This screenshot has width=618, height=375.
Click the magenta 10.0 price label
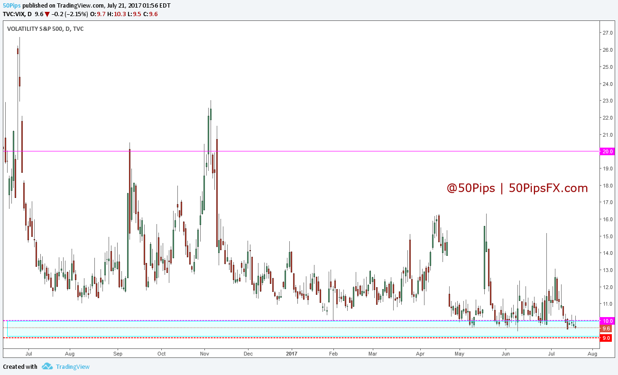point(607,320)
